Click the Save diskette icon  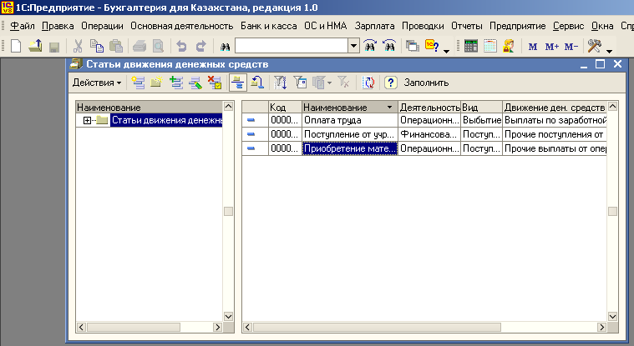point(54,47)
